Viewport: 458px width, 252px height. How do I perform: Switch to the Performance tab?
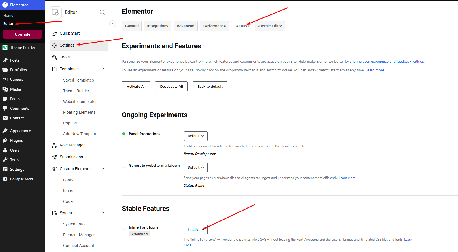click(x=214, y=26)
